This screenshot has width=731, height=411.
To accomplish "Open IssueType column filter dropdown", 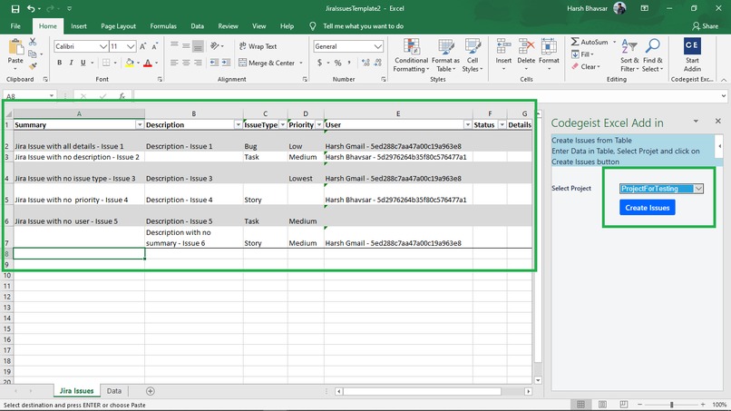I will coord(283,124).
